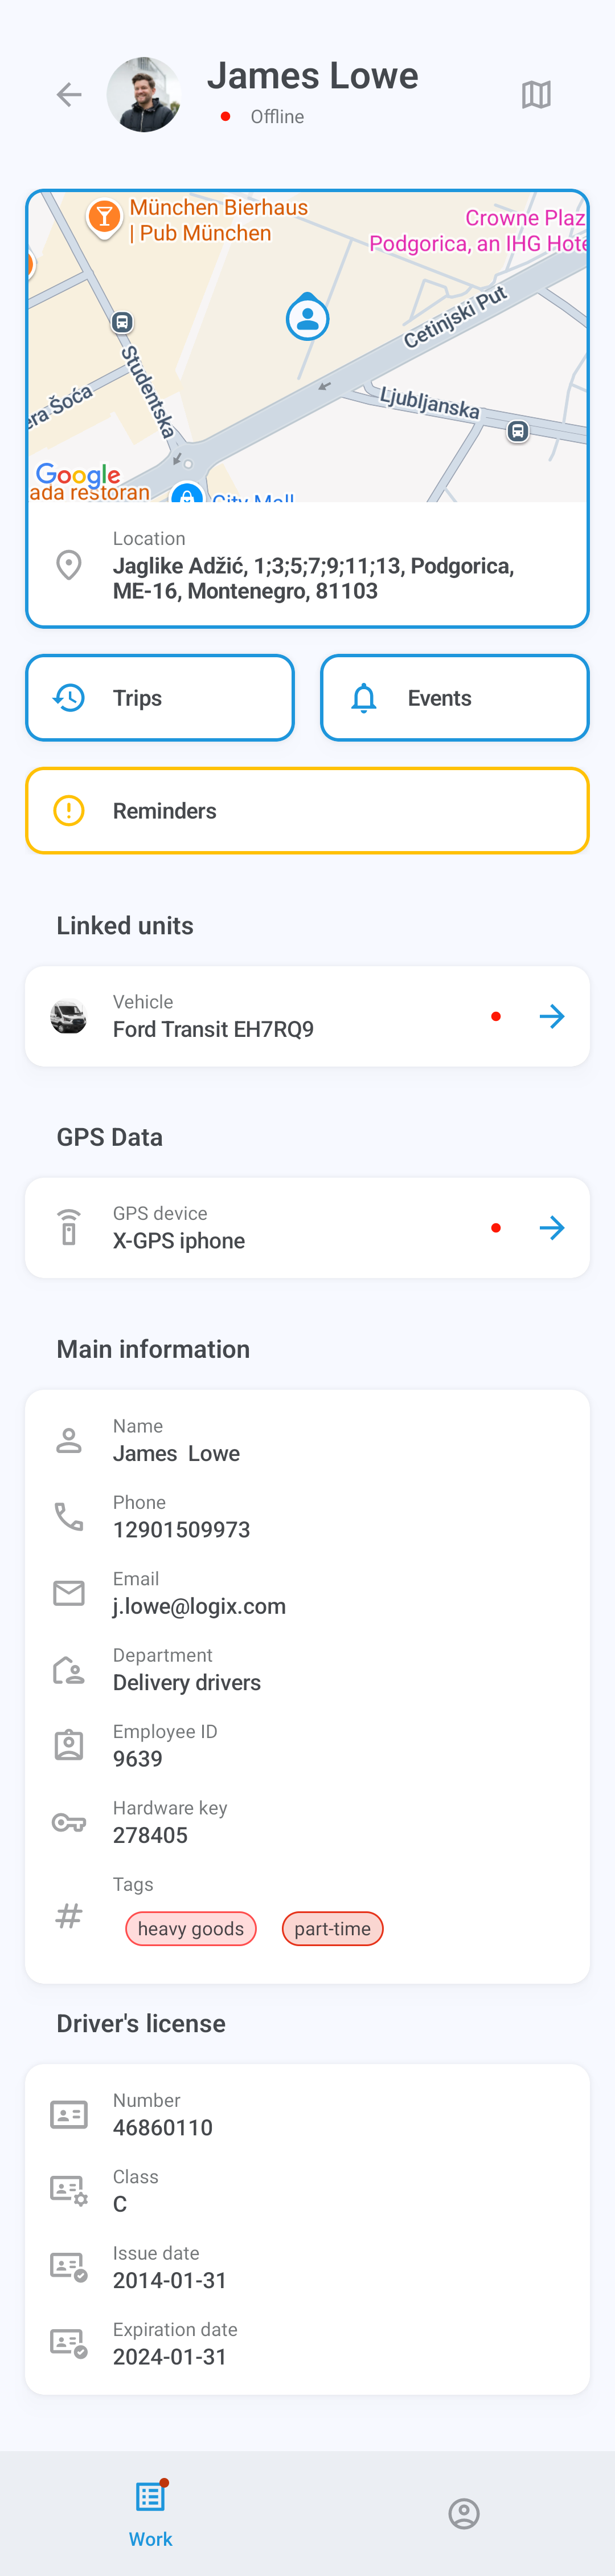Tap James Lowe's profile photo
Image resolution: width=615 pixels, height=2576 pixels.
pyautogui.click(x=145, y=95)
